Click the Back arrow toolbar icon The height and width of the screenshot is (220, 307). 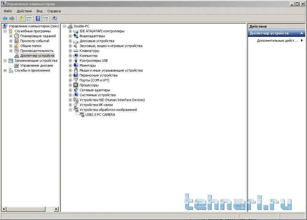pyautogui.click(x=5, y=19)
